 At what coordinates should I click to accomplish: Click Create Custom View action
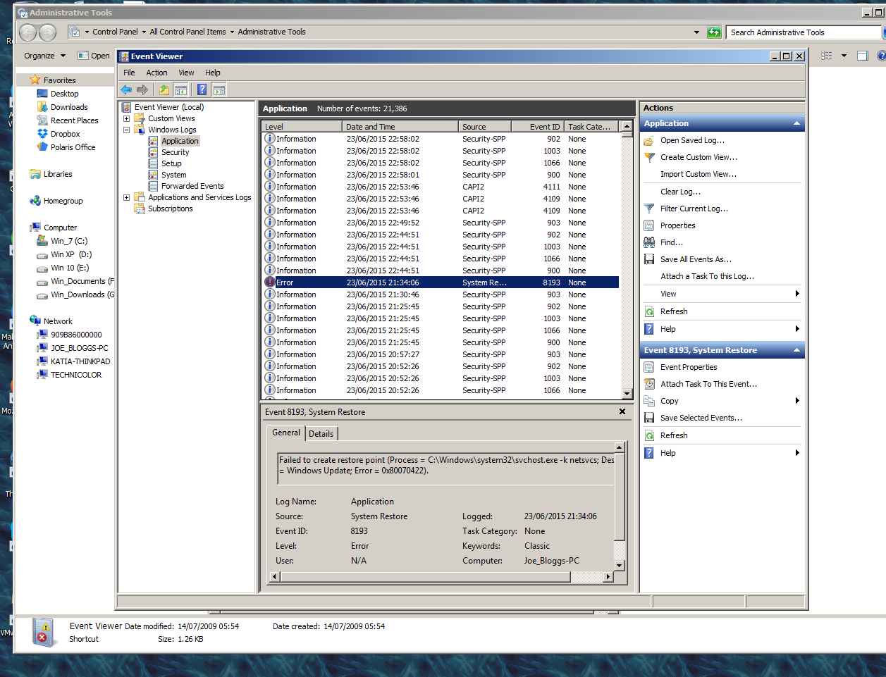click(x=698, y=157)
